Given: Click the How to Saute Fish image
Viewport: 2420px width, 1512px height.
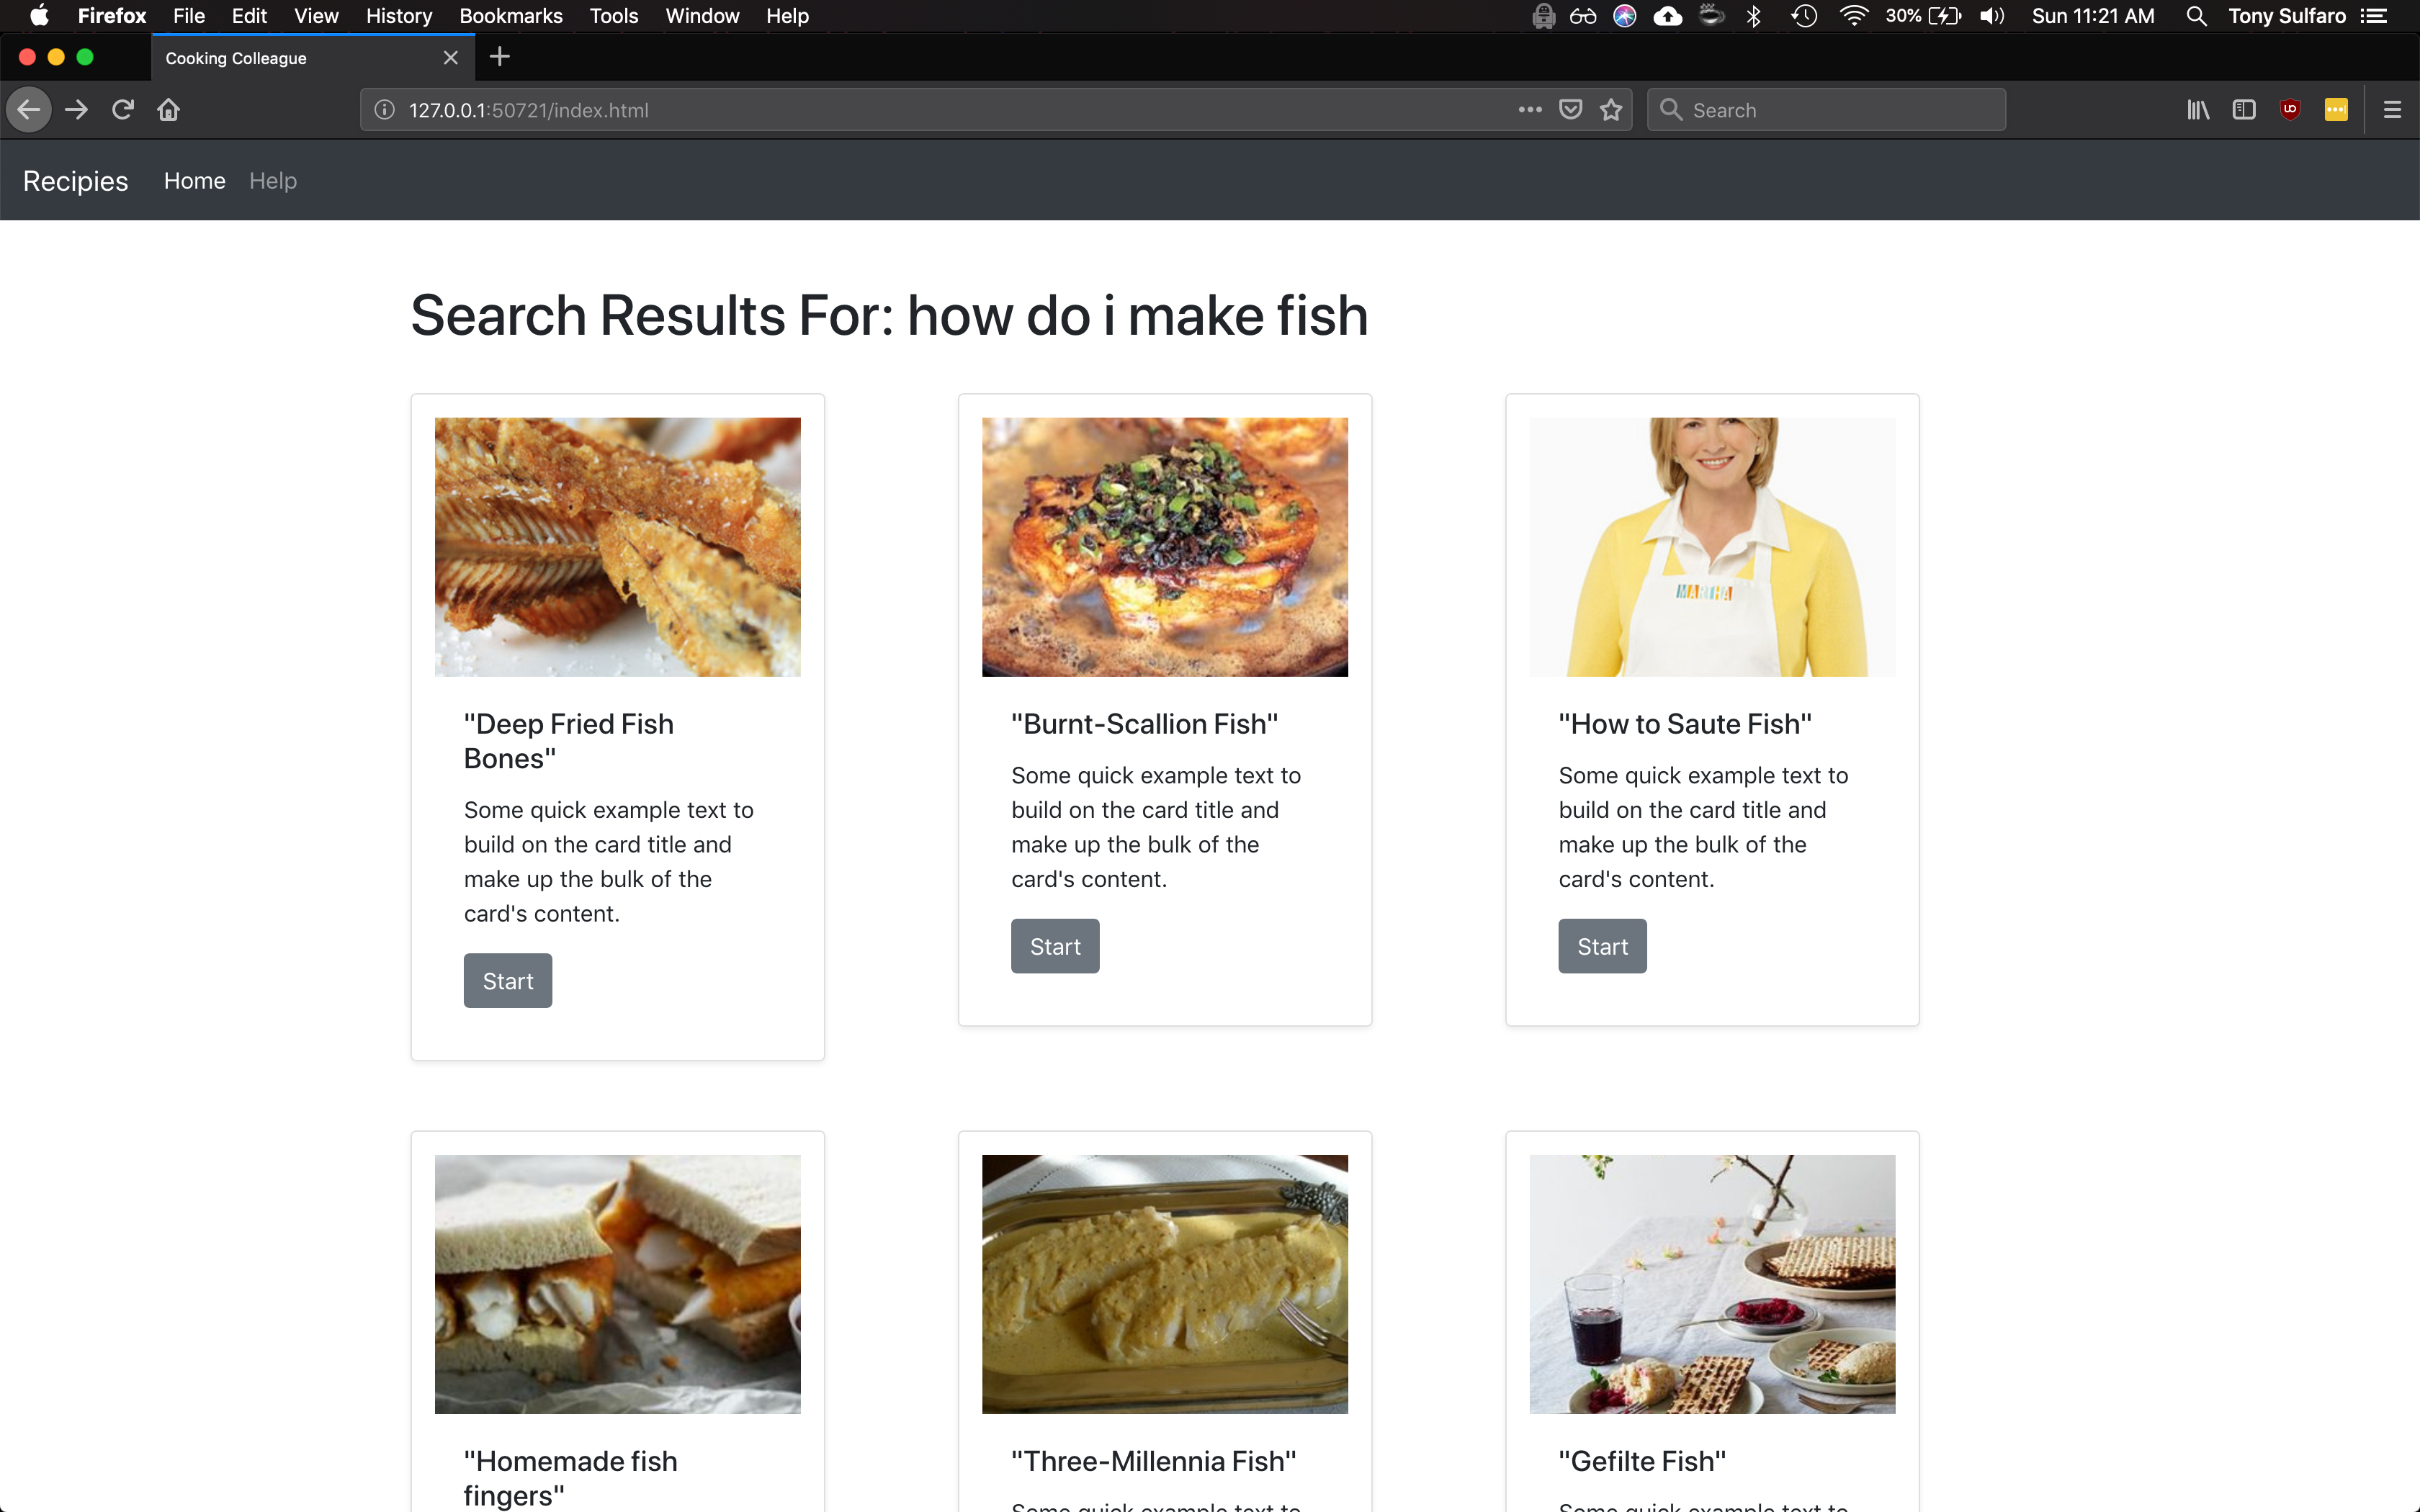Looking at the screenshot, I should [x=1711, y=547].
